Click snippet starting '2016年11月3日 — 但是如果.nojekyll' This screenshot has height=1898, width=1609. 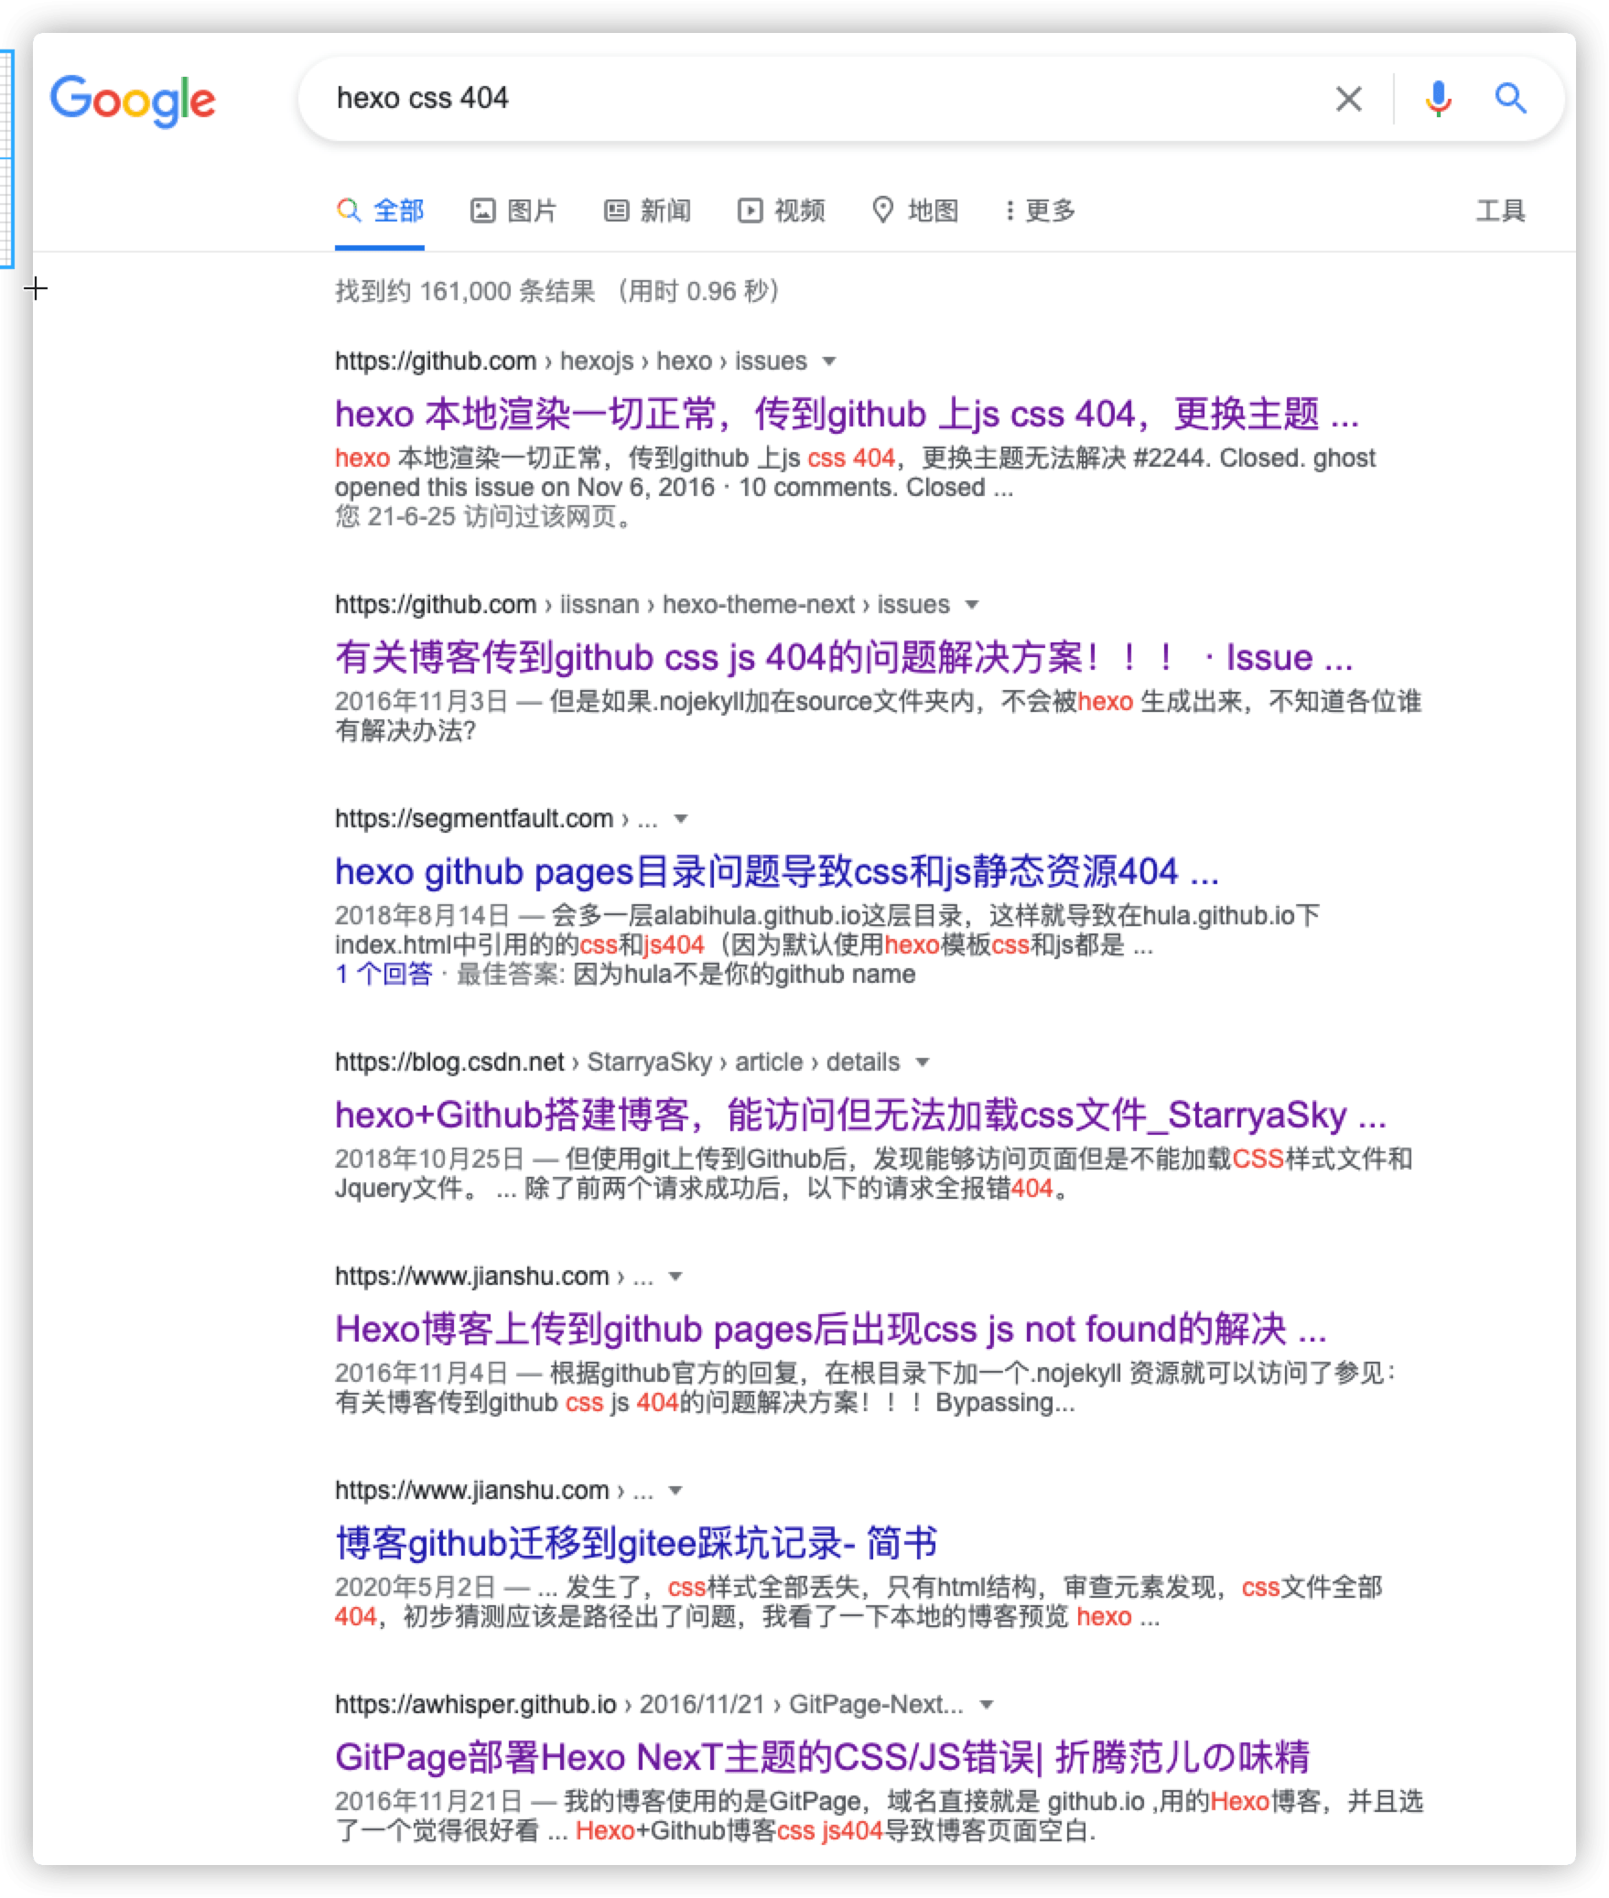pyautogui.click(x=878, y=717)
